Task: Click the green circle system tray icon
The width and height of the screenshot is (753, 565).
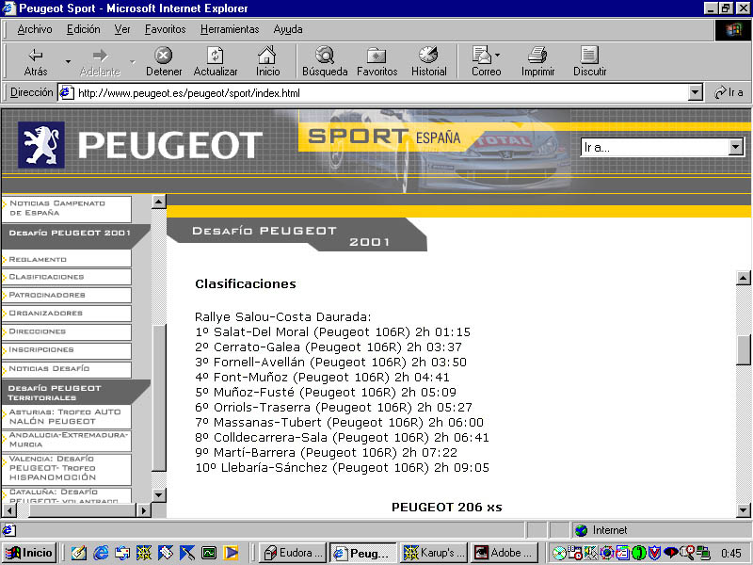Action: coord(639,553)
